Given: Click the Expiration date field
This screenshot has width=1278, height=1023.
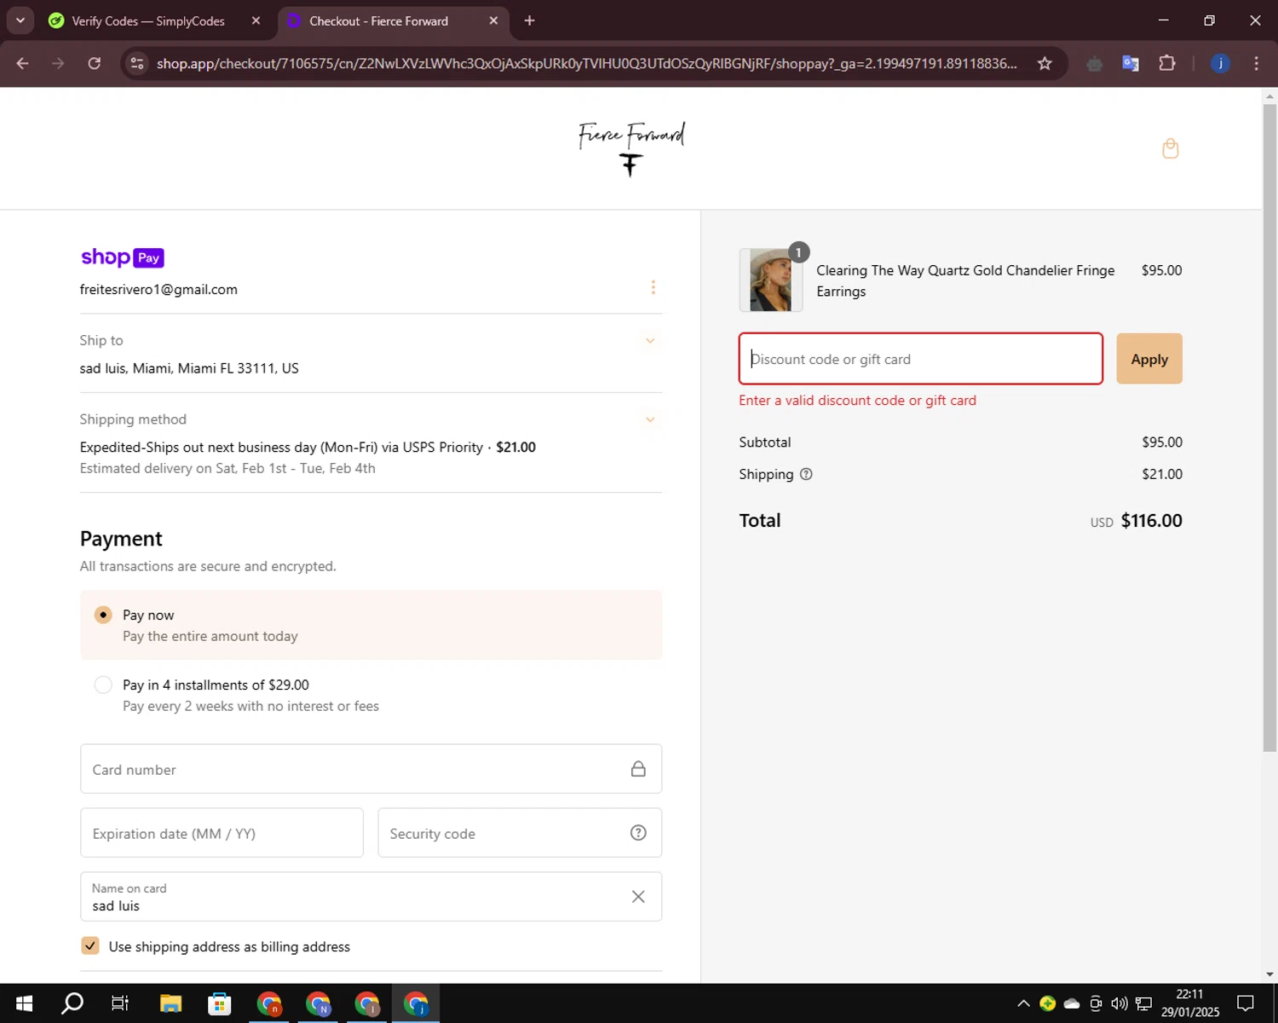Looking at the screenshot, I should click(x=222, y=833).
